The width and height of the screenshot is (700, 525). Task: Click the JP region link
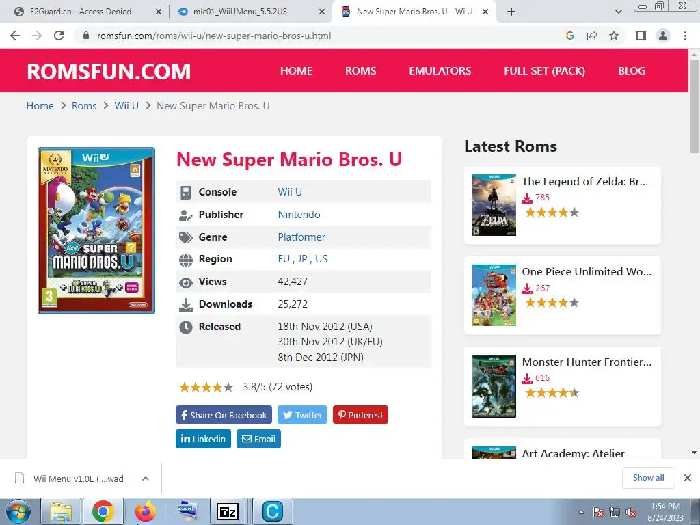pyautogui.click(x=302, y=259)
